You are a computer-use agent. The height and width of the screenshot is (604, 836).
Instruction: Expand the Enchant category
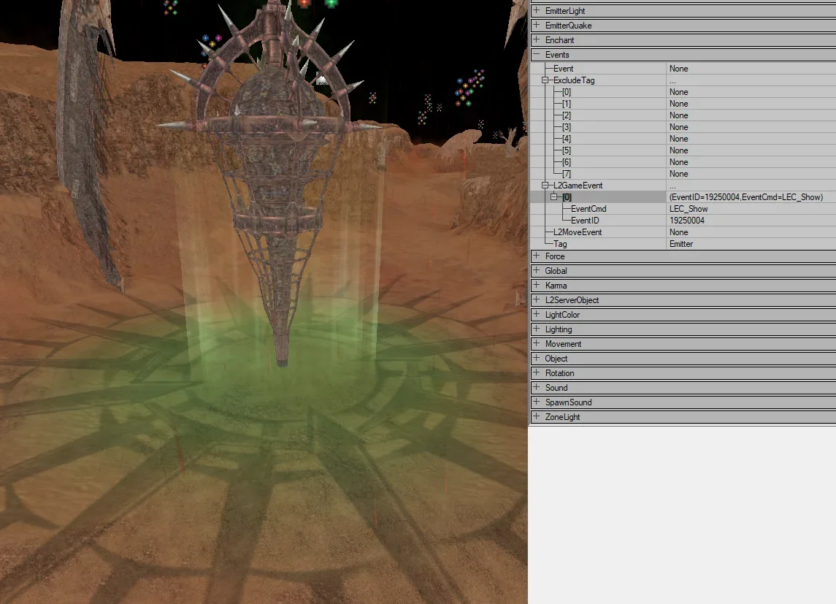[x=537, y=40]
